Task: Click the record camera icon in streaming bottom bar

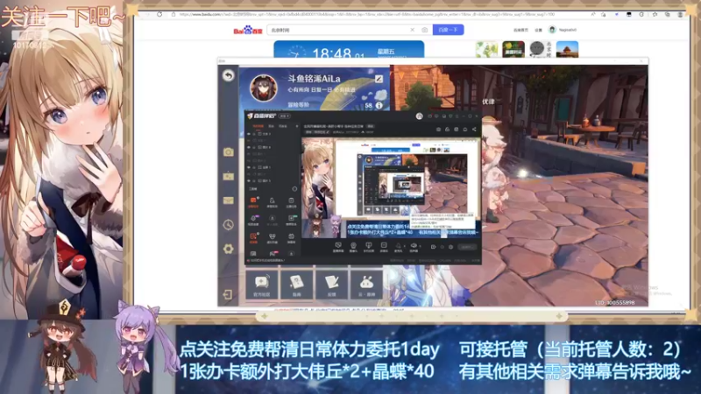Action: coord(433,247)
